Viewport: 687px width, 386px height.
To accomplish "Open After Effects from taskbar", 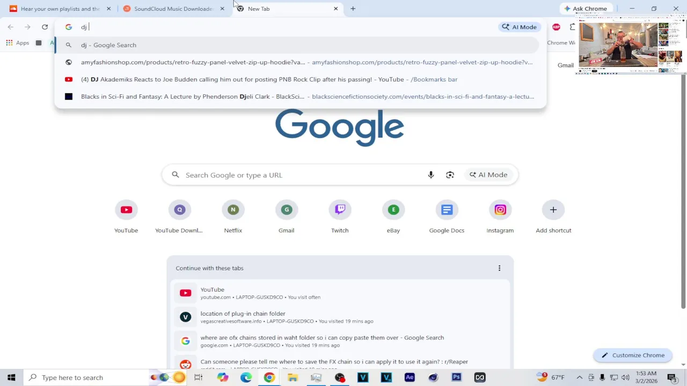I will coord(410,377).
